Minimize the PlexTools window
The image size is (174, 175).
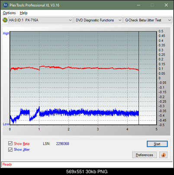pyautogui.click(x=139, y=5)
